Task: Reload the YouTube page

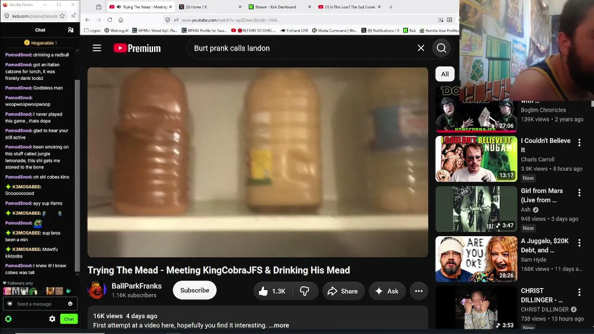Action: pos(110,20)
